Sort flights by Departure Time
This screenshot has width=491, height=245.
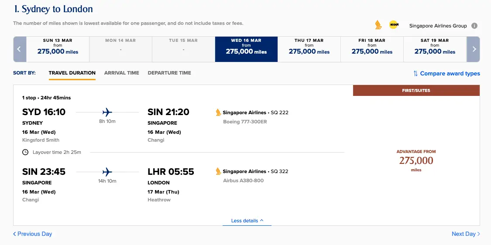pyautogui.click(x=169, y=73)
